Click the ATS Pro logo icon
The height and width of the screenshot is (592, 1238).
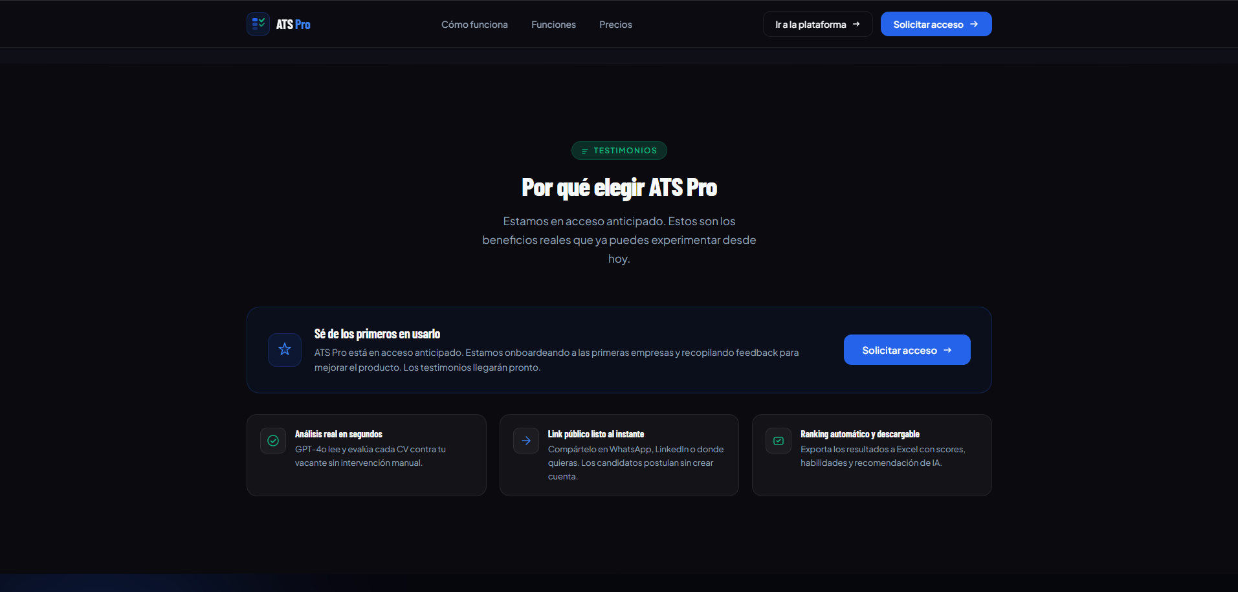pos(258,24)
